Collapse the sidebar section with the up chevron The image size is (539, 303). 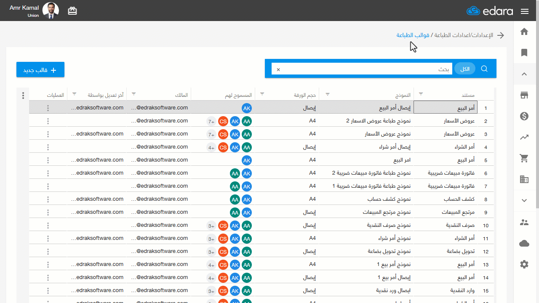click(524, 74)
